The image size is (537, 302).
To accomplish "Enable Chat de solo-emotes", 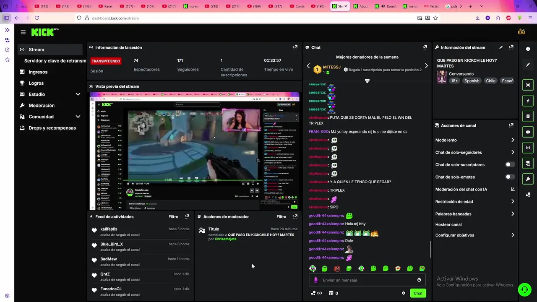I will tap(510, 177).
